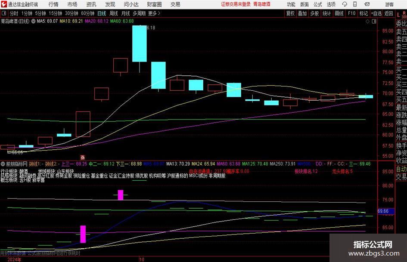Open the 发现 menu

tap(110, 4)
